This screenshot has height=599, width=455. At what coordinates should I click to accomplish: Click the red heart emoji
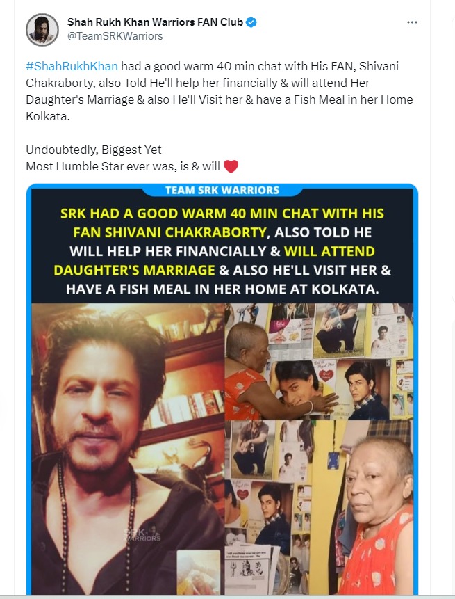point(231,166)
